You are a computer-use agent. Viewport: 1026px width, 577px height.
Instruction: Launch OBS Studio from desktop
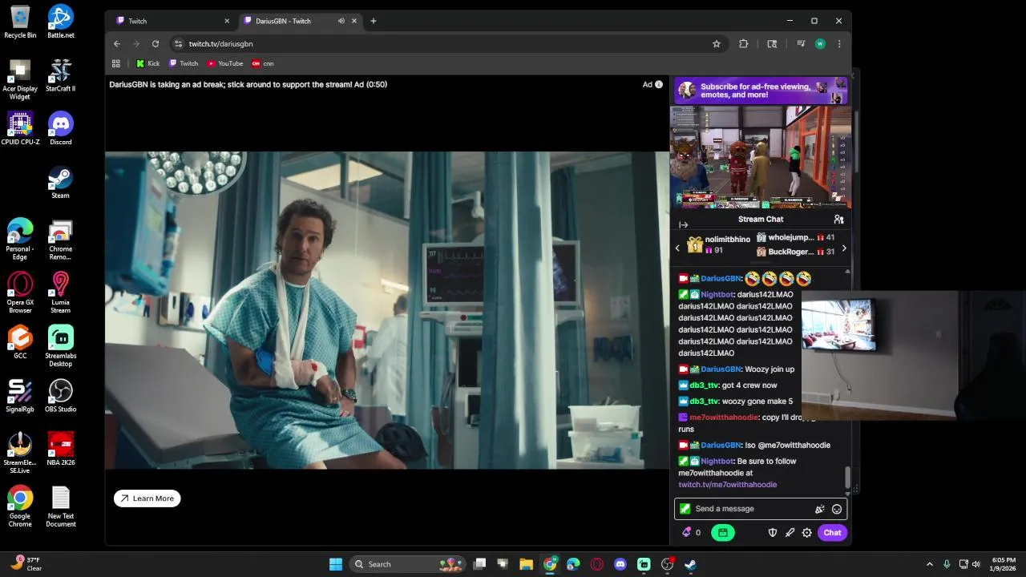60,396
